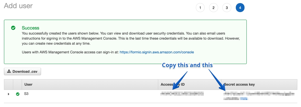The height and width of the screenshot is (107, 301).
Task: Click the Add user page title
Action: pos(18,6)
